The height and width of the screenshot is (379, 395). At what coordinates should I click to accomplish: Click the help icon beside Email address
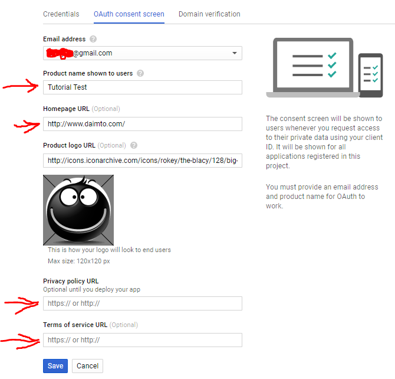tap(93, 39)
